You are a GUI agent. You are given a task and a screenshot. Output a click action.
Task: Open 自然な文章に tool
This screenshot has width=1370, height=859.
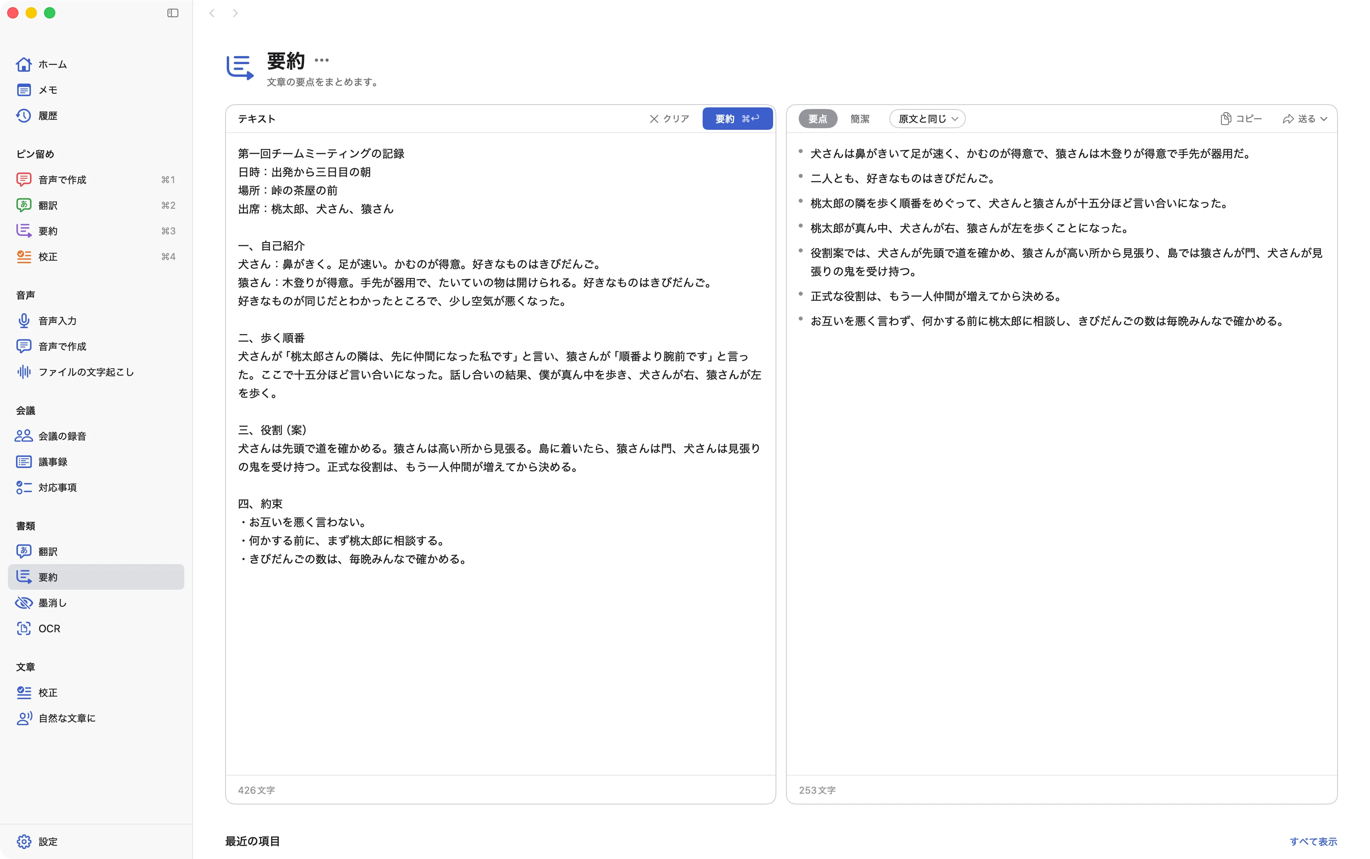coord(96,718)
